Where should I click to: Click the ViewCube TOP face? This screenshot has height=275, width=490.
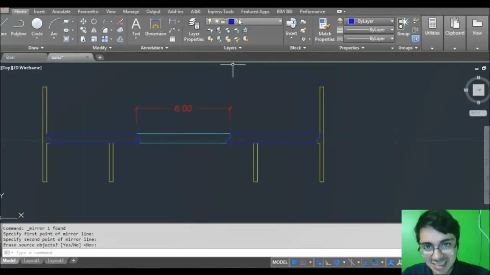(x=479, y=90)
